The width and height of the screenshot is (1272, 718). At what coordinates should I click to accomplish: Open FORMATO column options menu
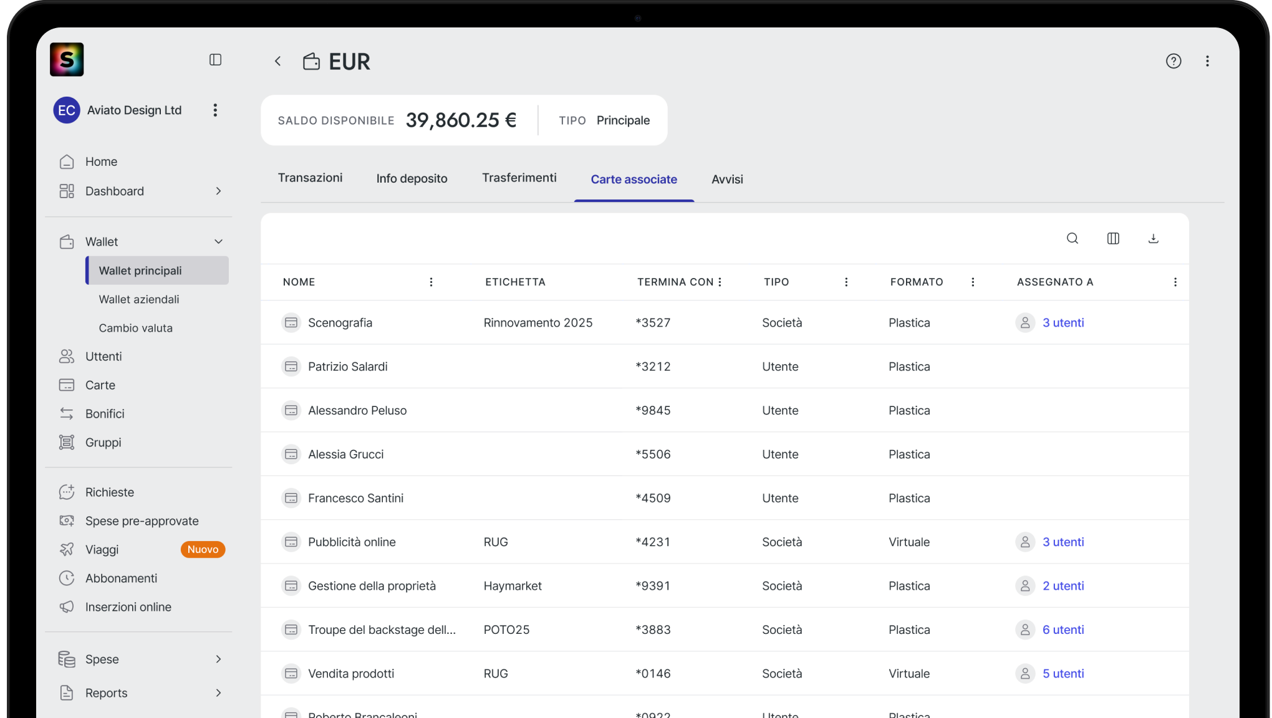tap(973, 282)
